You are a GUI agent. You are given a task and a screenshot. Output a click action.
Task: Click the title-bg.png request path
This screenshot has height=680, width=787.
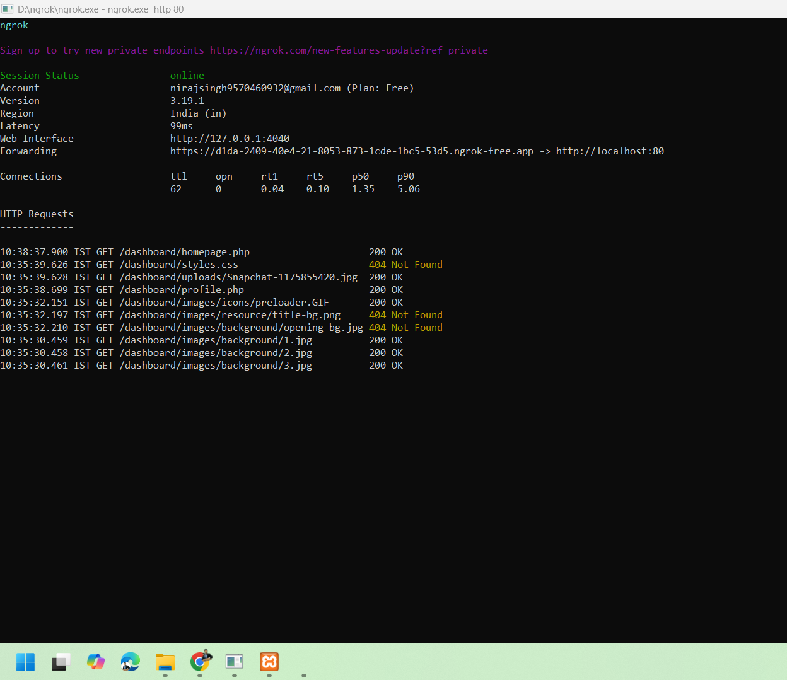[x=230, y=315]
